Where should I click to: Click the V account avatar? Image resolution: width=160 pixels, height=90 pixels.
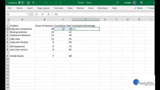tap(134, 3)
